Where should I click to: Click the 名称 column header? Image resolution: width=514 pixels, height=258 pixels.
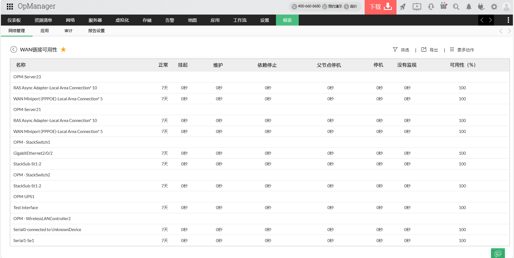click(x=21, y=65)
